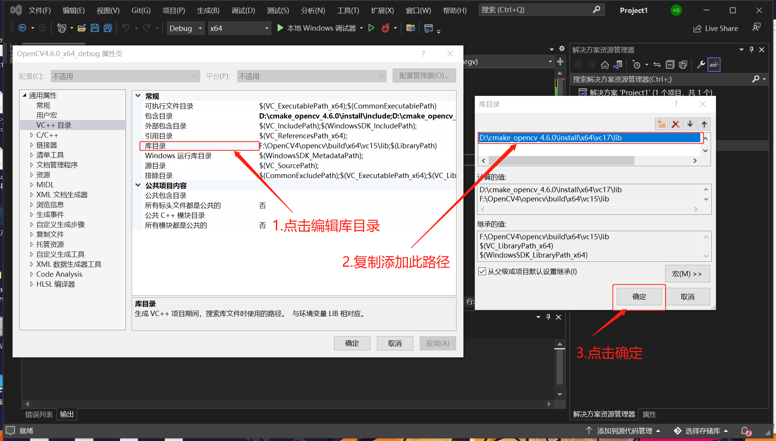Open pending changes filter clock icon
Screen dimensions: 776x441
[x=637, y=65]
